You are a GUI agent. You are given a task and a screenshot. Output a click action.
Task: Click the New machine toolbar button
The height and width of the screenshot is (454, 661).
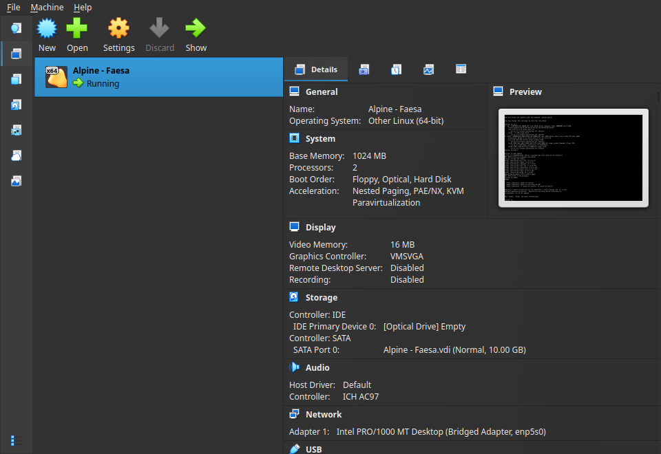pos(47,35)
